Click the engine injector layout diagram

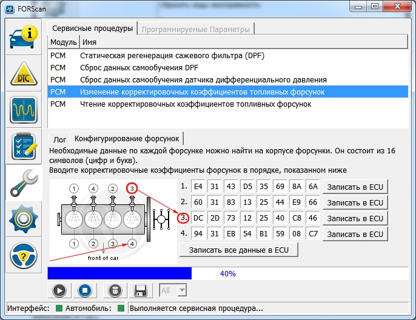coord(113,222)
